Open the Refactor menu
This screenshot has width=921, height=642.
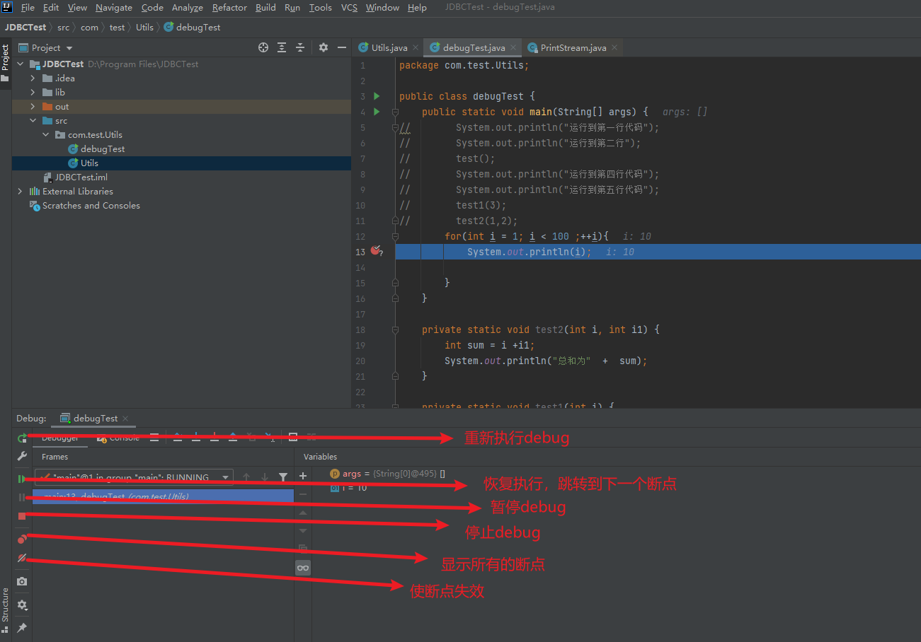pyautogui.click(x=229, y=7)
